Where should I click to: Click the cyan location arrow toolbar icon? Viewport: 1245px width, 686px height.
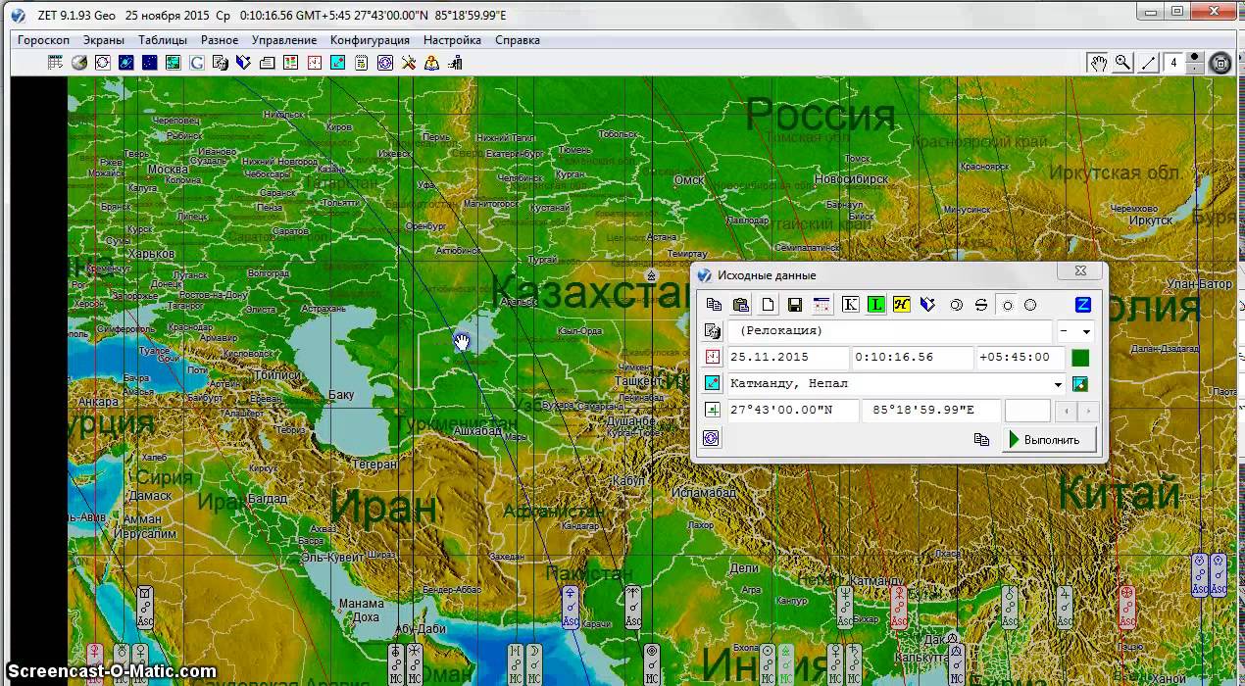click(x=338, y=63)
